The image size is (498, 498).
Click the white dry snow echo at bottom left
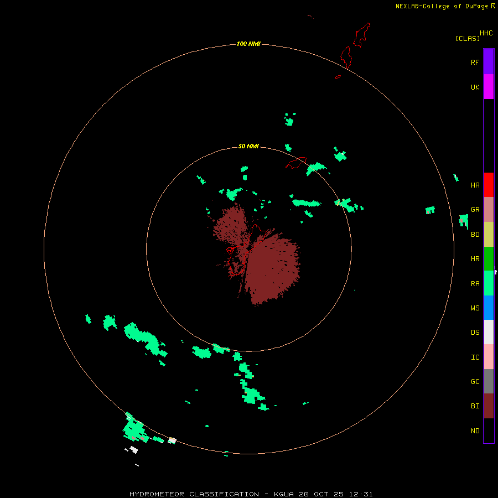click(134, 450)
